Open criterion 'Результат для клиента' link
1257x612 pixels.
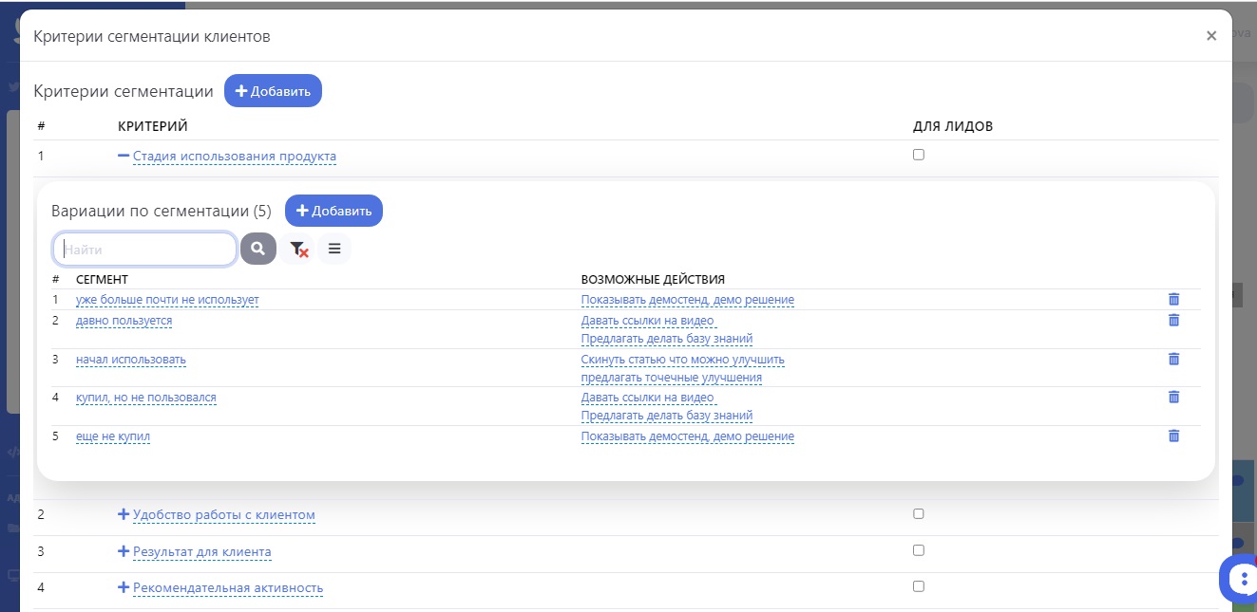coord(202,551)
